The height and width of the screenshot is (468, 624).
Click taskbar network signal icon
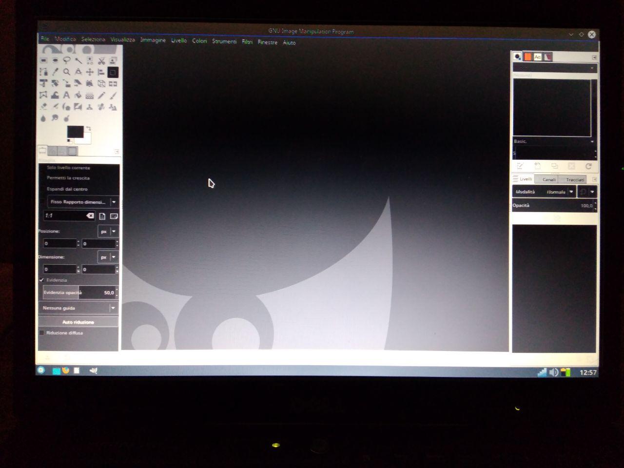pyautogui.click(x=542, y=372)
